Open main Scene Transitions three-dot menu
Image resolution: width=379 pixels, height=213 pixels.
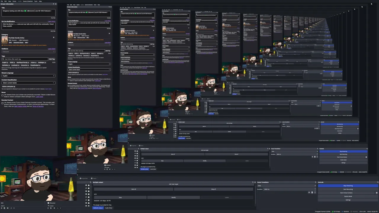click(x=315, y=192)
